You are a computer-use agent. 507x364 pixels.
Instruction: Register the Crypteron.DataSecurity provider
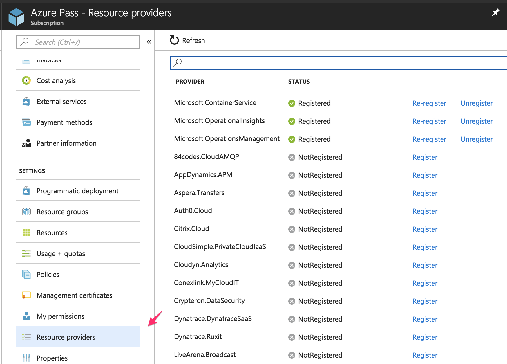[x=425, y=301]
